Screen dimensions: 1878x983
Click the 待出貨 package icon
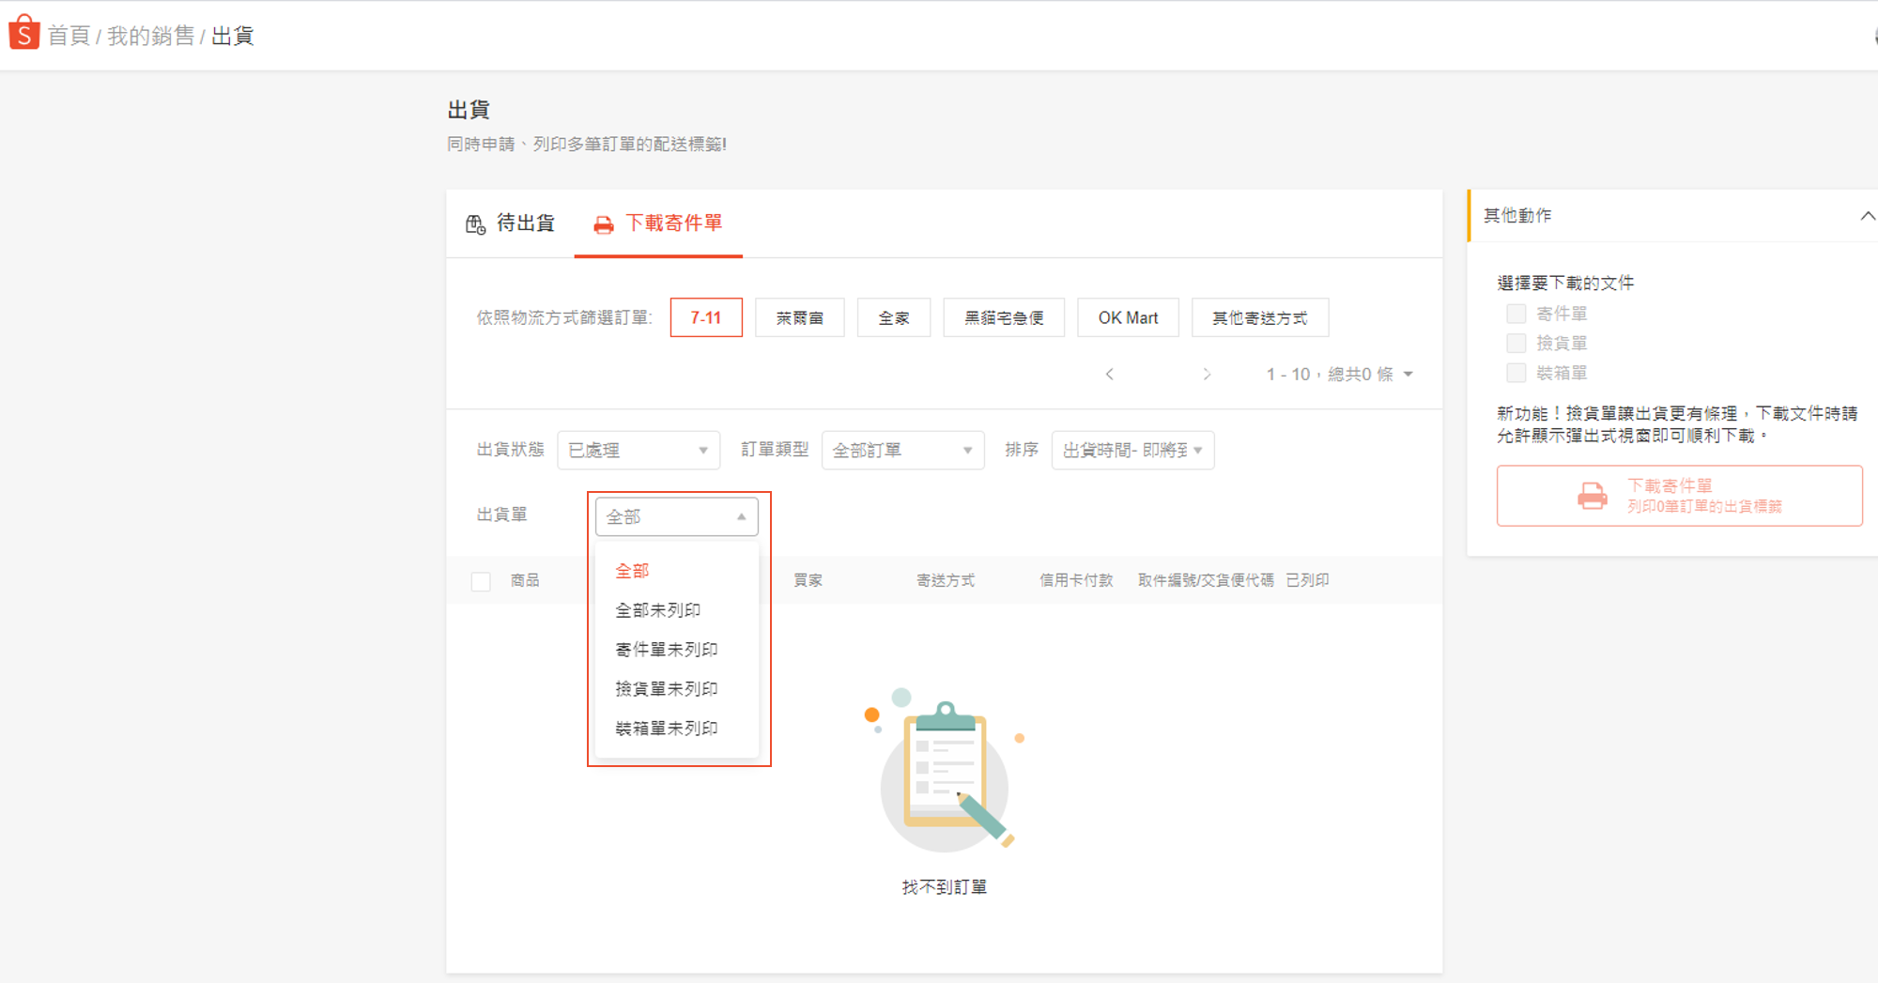(x=475, y=224)
